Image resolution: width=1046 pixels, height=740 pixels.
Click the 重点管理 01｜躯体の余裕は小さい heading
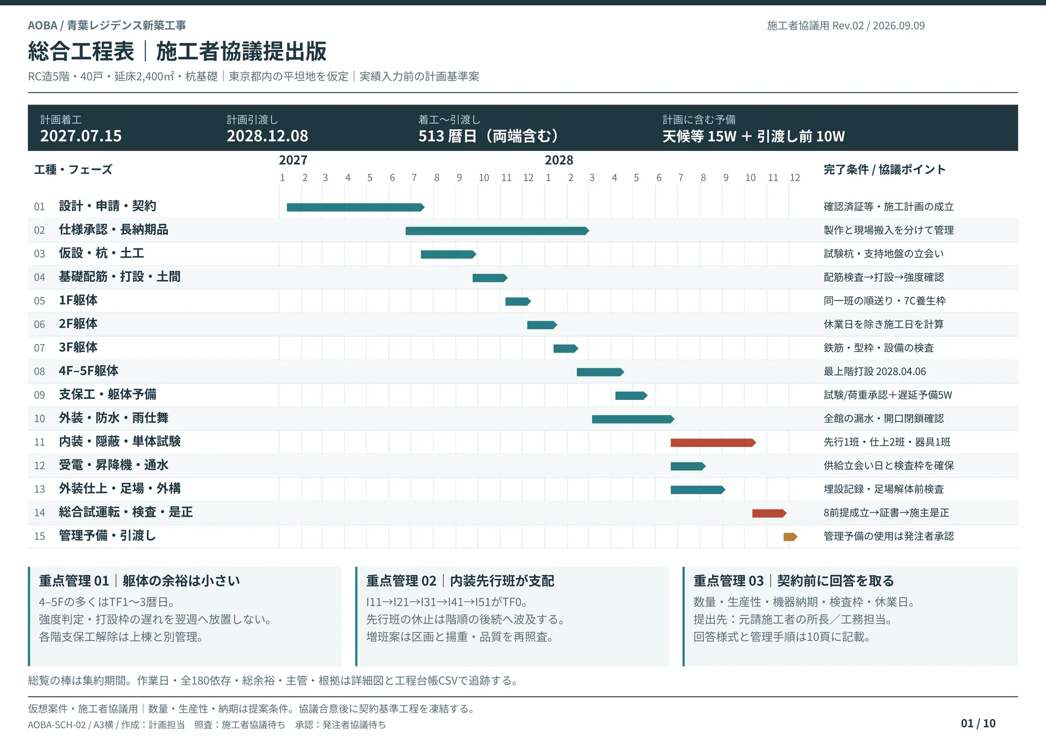click(x=139, y=581)
